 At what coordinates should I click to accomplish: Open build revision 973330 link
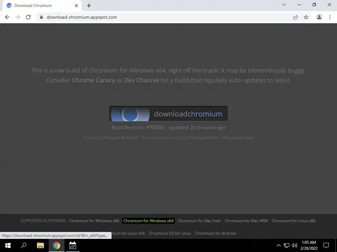click(155, 128)
